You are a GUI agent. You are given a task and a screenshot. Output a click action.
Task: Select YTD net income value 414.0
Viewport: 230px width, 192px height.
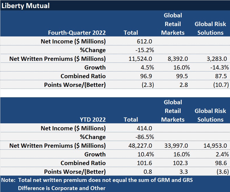(145, 128)
